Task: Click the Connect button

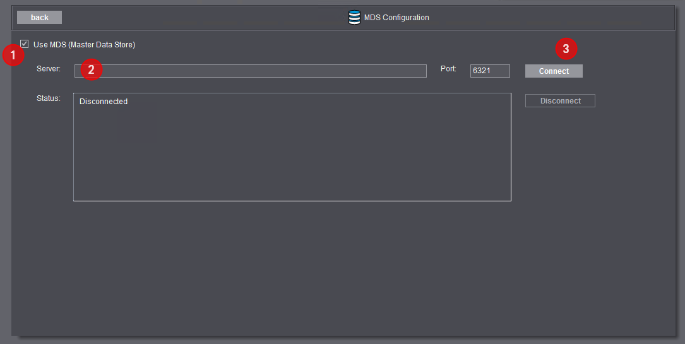Action: 554,71
